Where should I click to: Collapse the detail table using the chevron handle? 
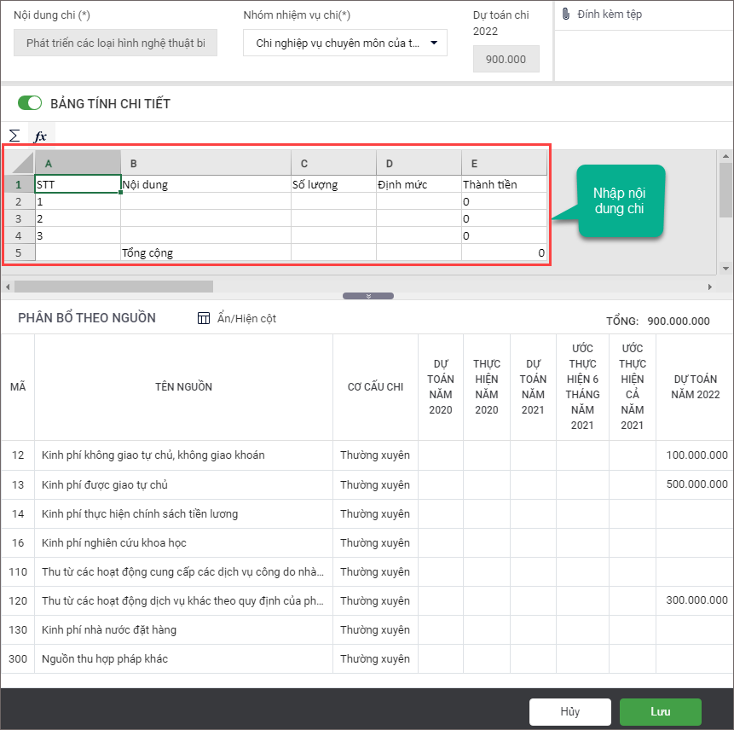click(368, 296)
